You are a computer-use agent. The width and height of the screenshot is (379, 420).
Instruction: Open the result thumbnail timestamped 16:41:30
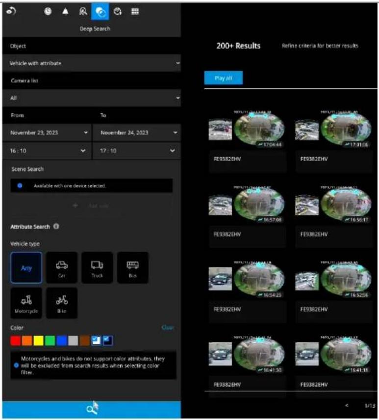point(247,355)
